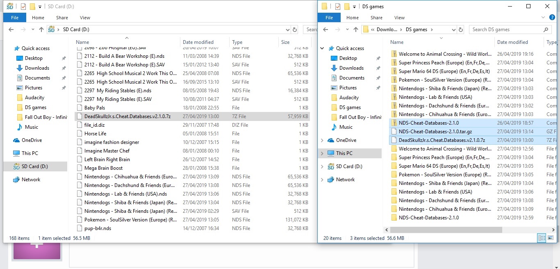Select file_id.diz file icon

point(80,125)
